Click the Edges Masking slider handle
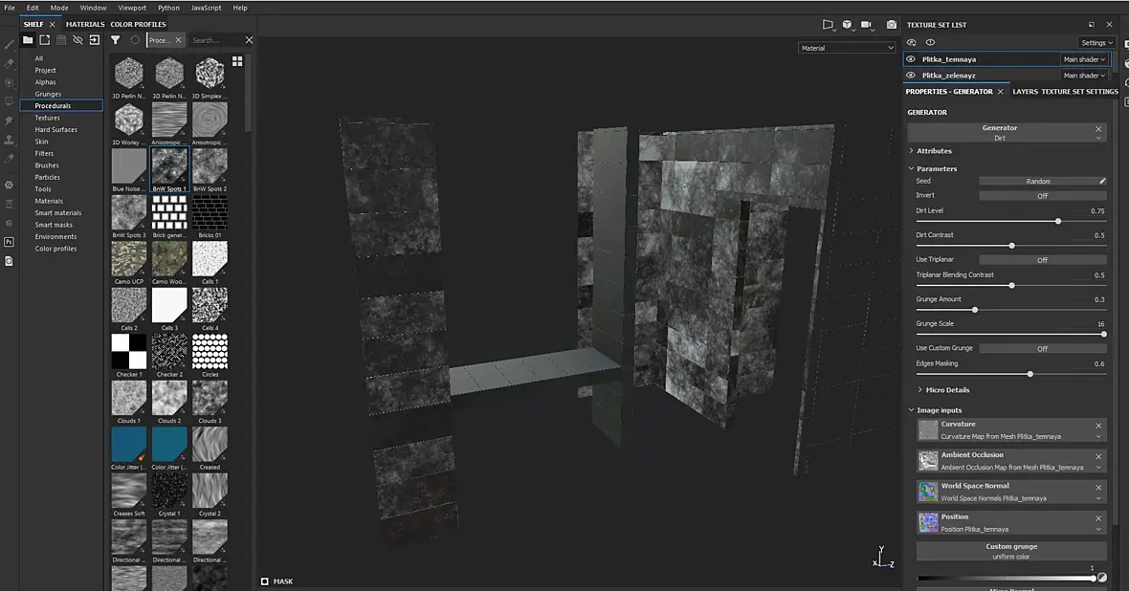1129x591 pixels. [x=1030, y=374]
